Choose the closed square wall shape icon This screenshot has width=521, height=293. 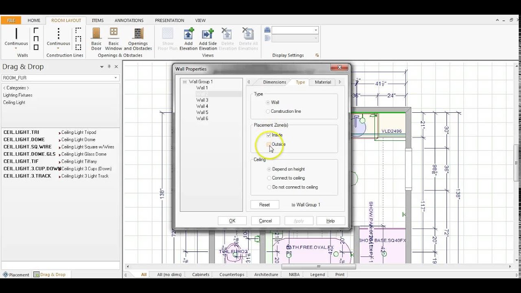(36, 47)
